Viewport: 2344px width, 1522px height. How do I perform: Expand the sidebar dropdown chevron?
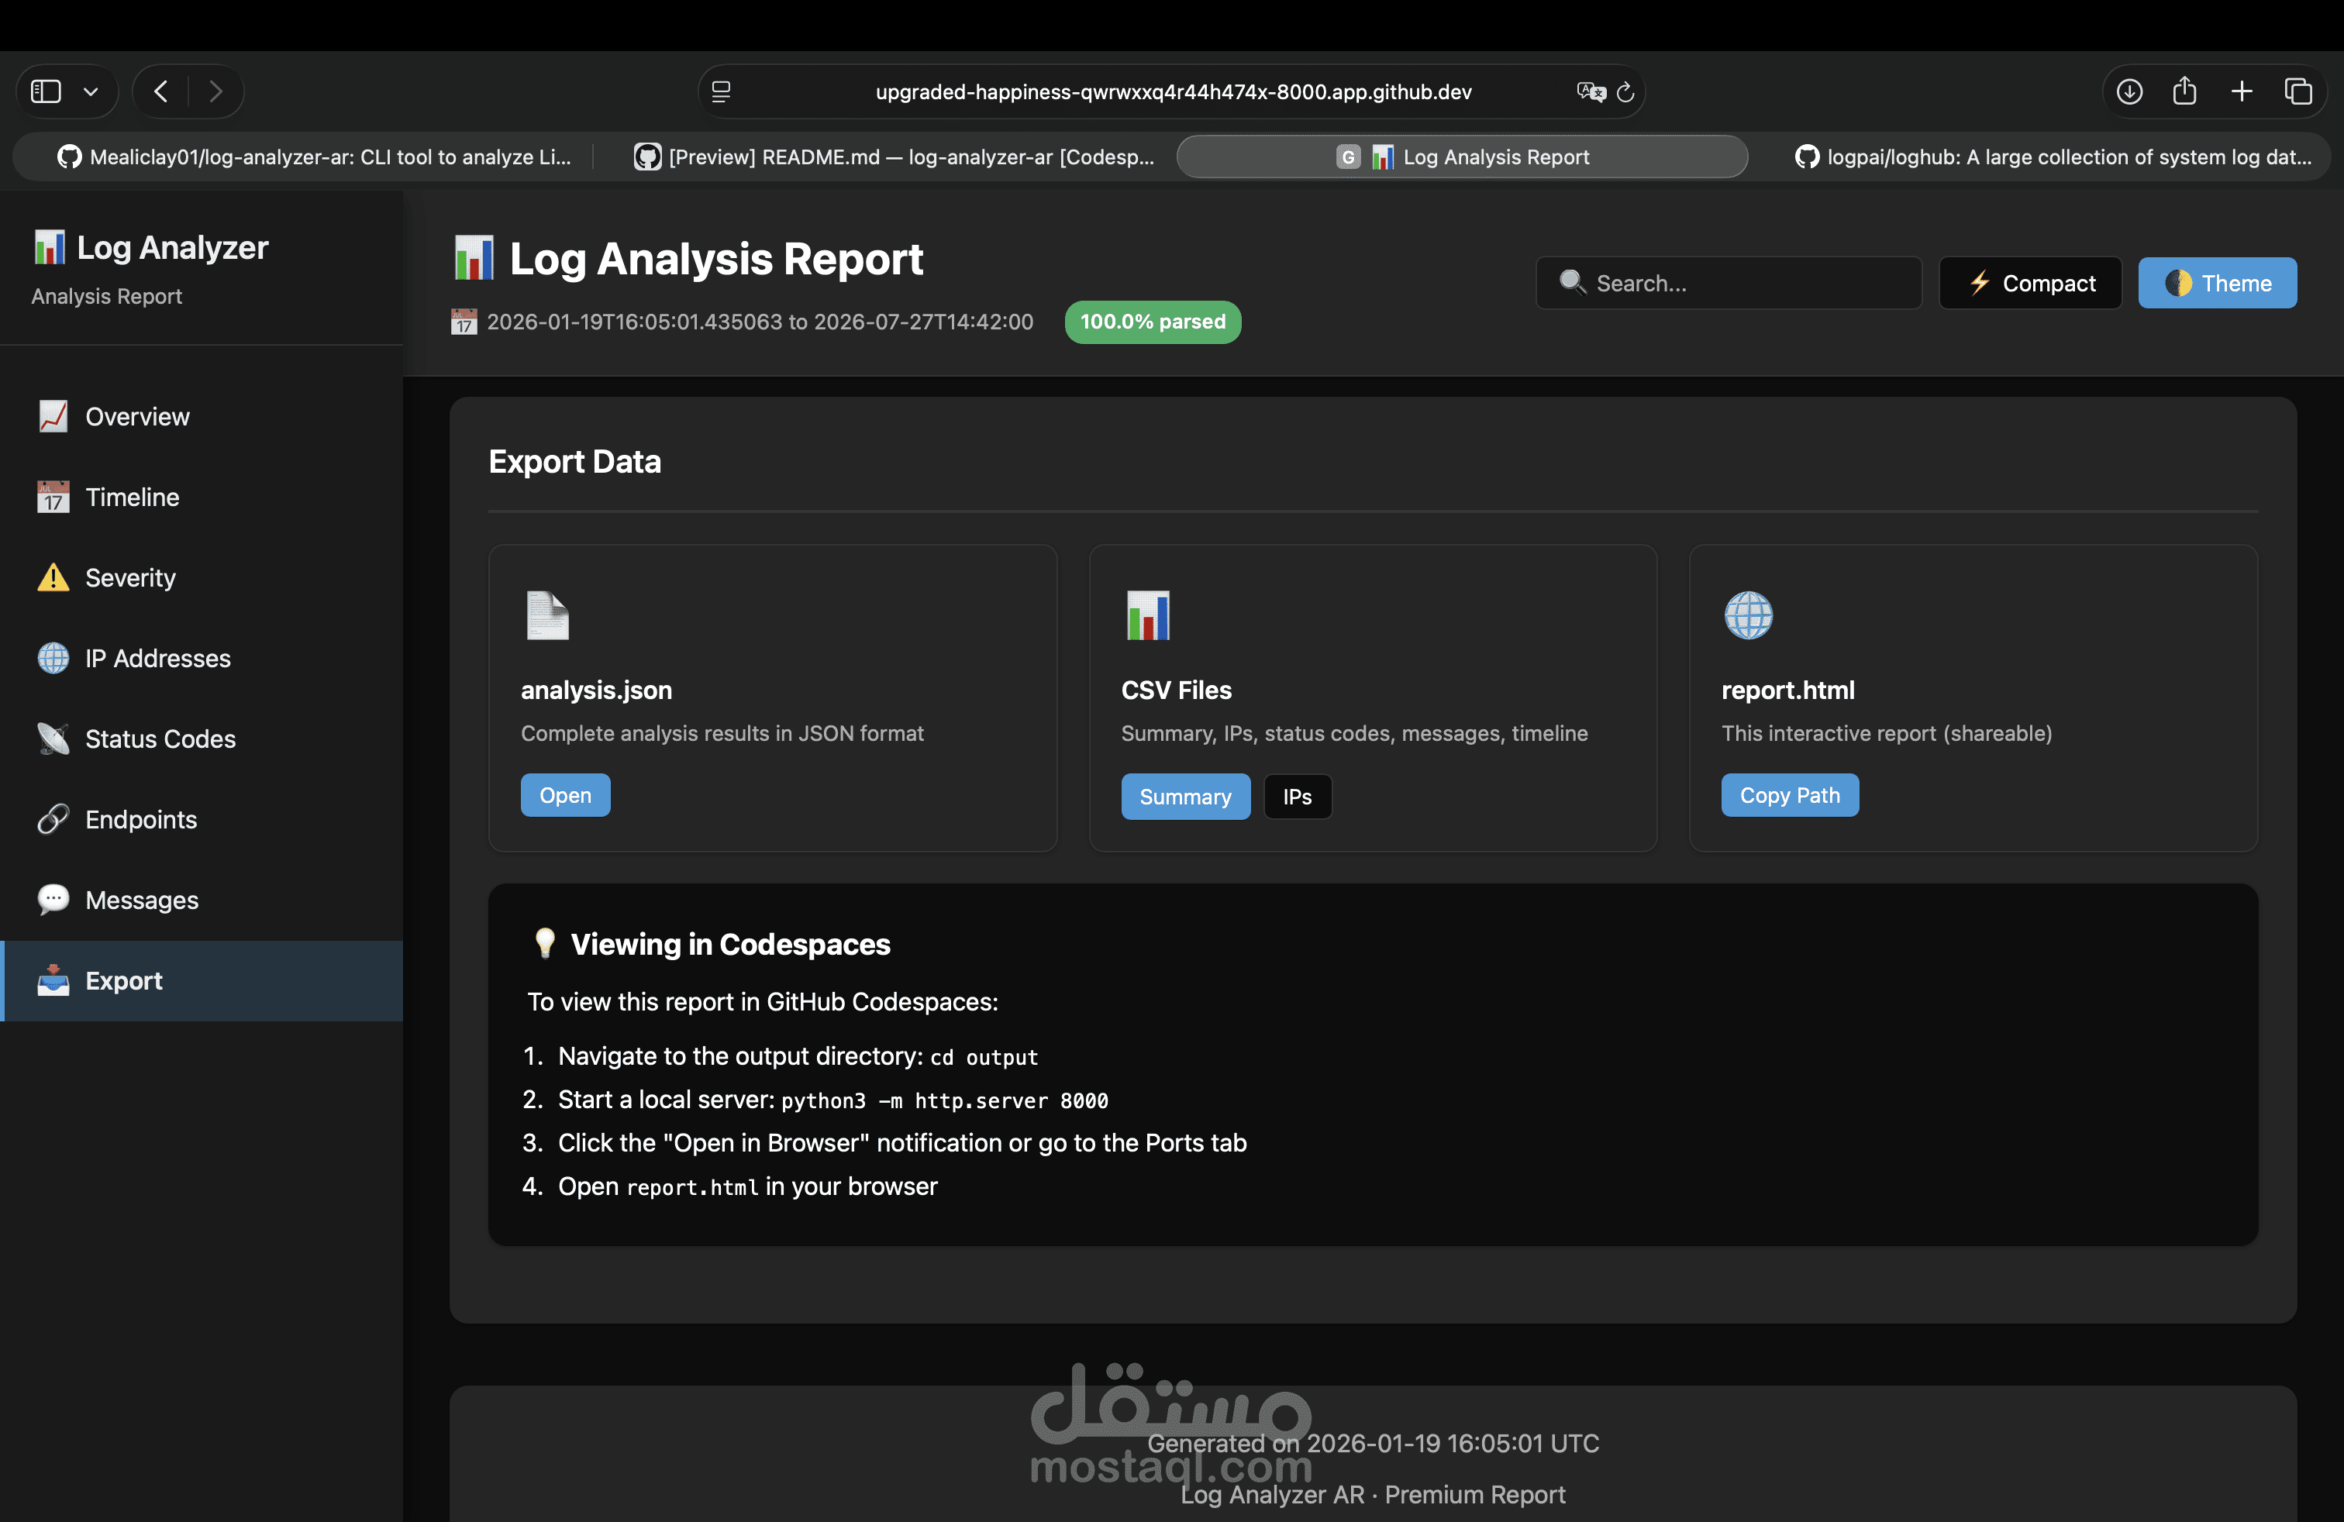91,91
